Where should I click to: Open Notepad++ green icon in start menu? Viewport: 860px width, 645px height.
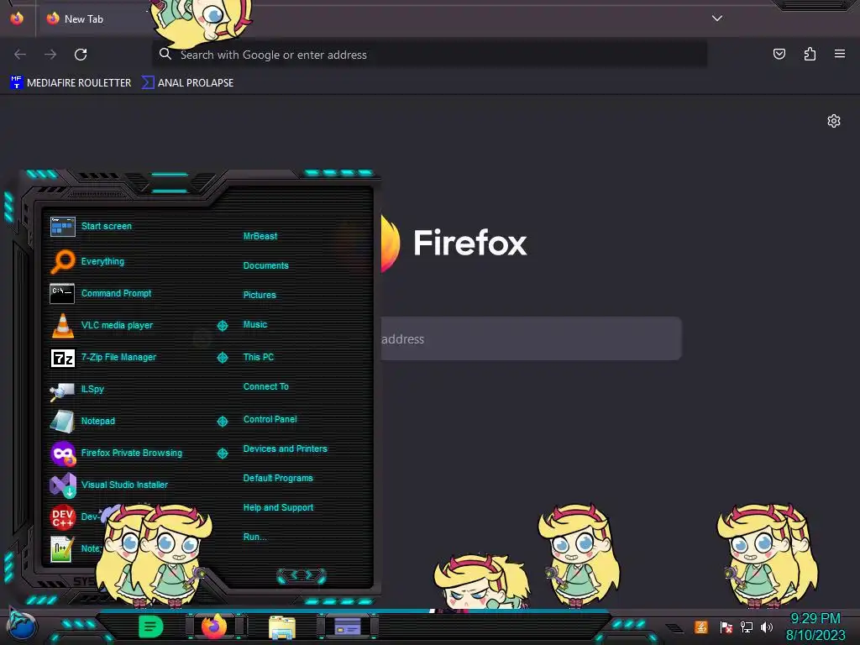click(61, 548)
